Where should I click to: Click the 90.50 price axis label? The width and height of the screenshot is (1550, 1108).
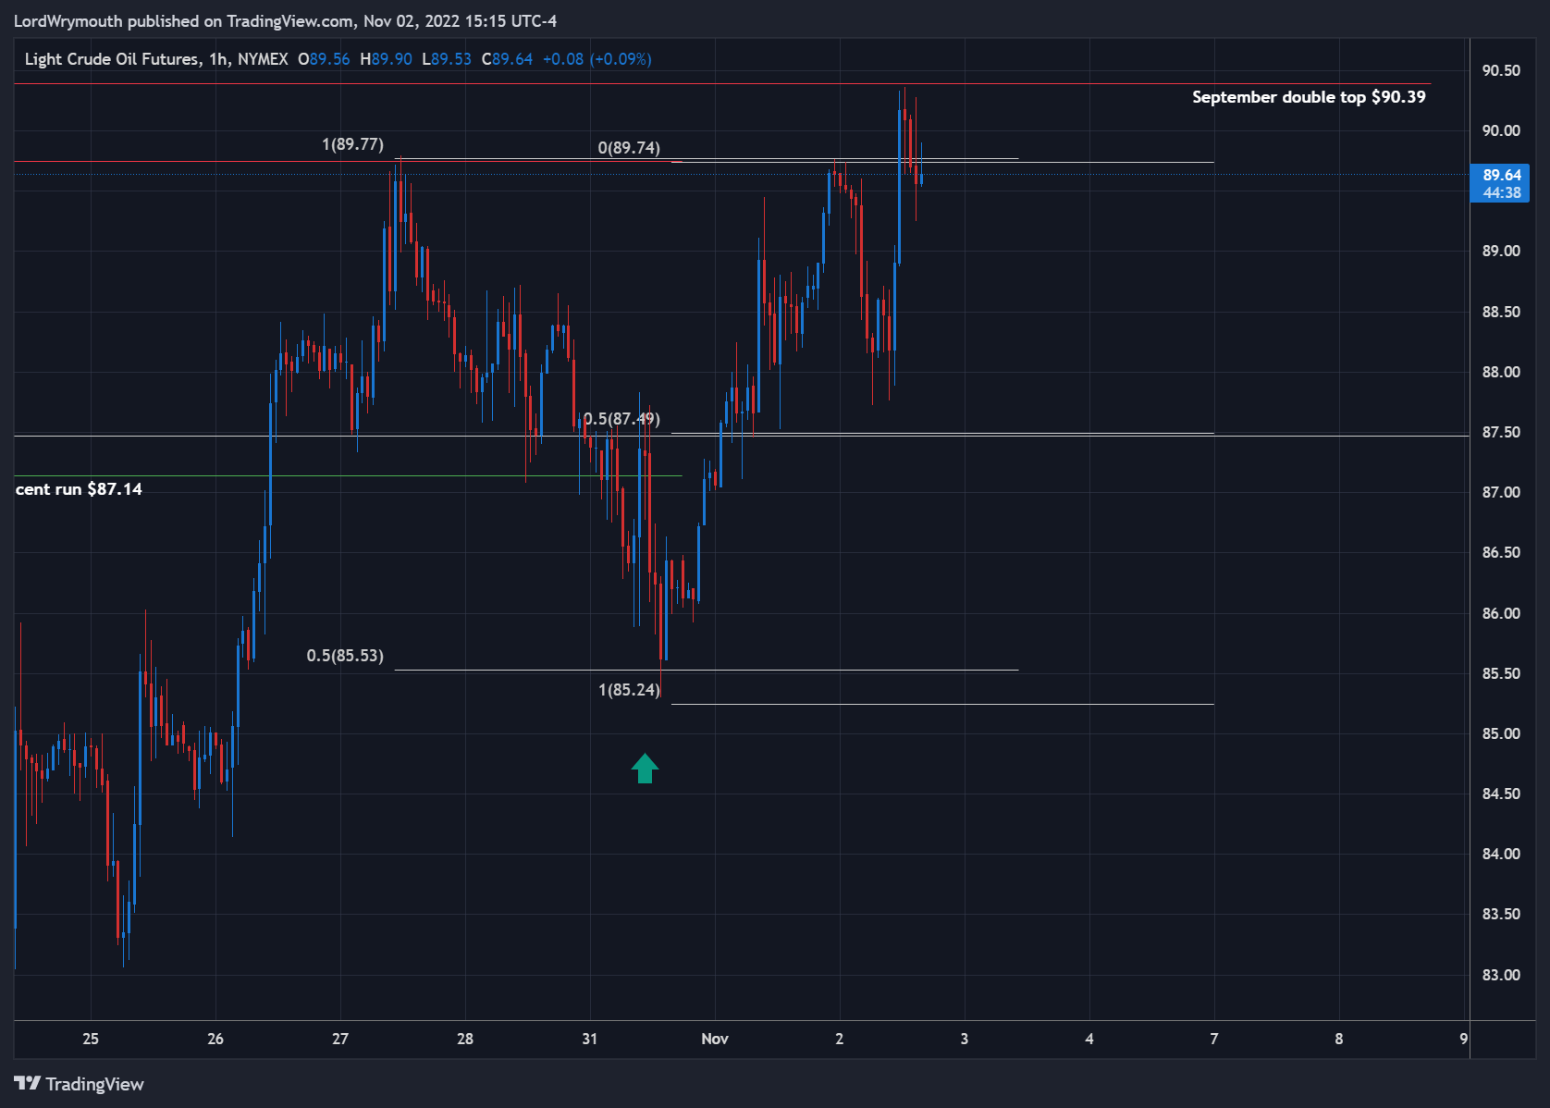1500,70
